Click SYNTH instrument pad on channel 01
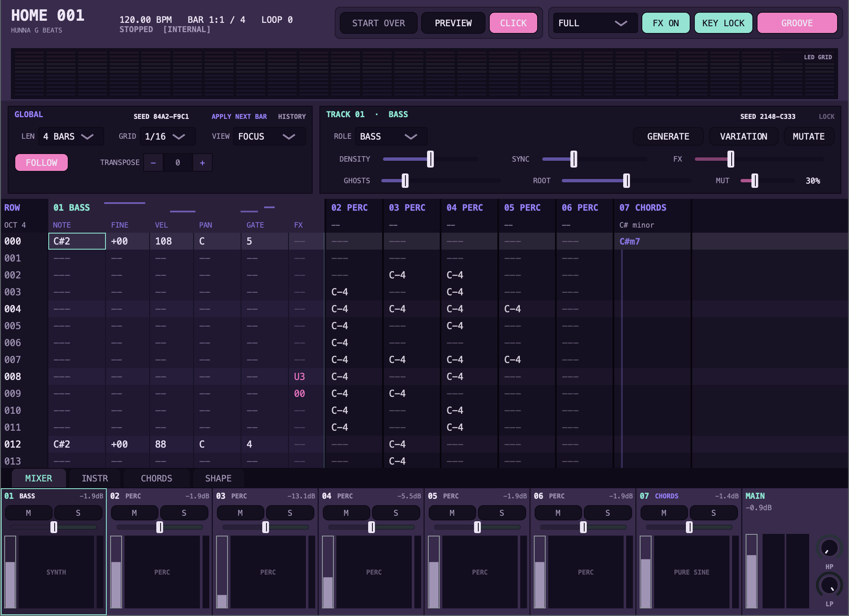The height and width of the screenshot is (616, 849). (56, 572)
